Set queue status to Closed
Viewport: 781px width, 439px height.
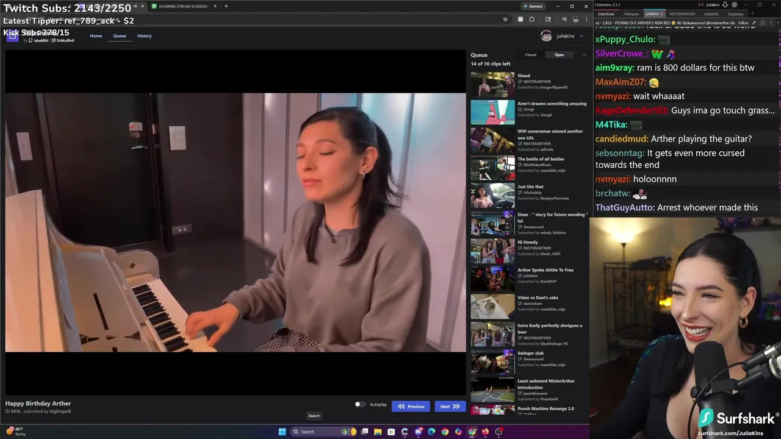click(531, 55)
